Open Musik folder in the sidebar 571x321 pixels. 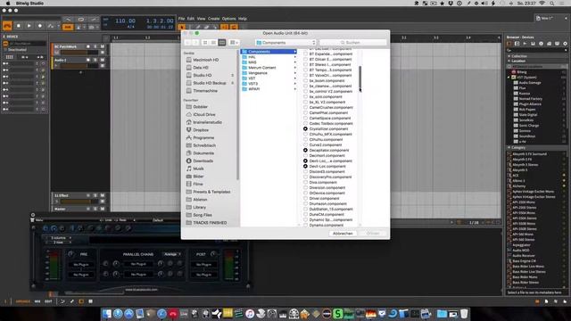pyautogui.click(x=198, y=169)
